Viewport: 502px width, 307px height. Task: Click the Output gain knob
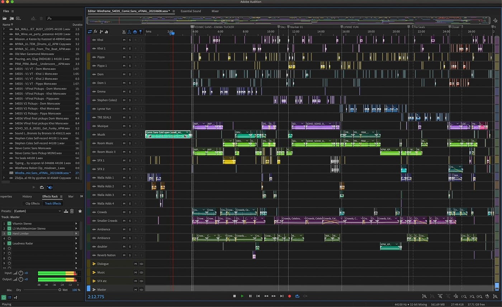point(21,279)
